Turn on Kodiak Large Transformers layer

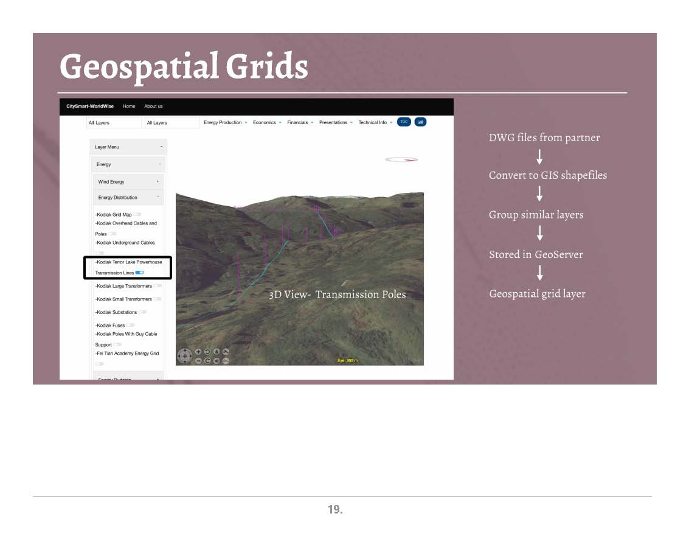click(158, 285)
